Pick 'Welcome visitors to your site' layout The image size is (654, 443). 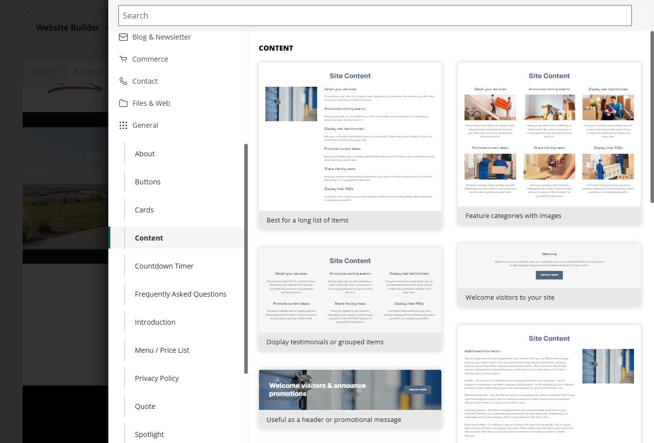(549, 275)
